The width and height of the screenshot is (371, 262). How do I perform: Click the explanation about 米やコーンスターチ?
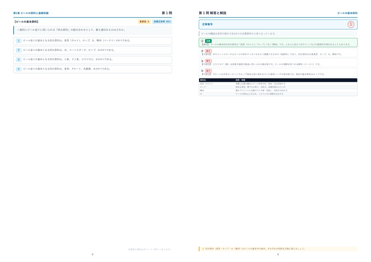[272, 54]
